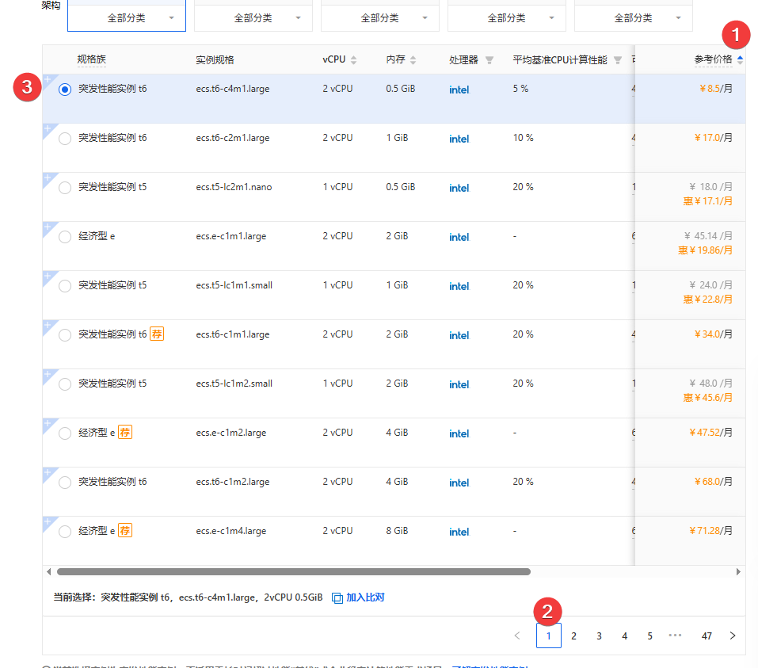Click the 参考价格 header label
The width and height of the screenshot is (758, 668).
[x=713, y=59]
